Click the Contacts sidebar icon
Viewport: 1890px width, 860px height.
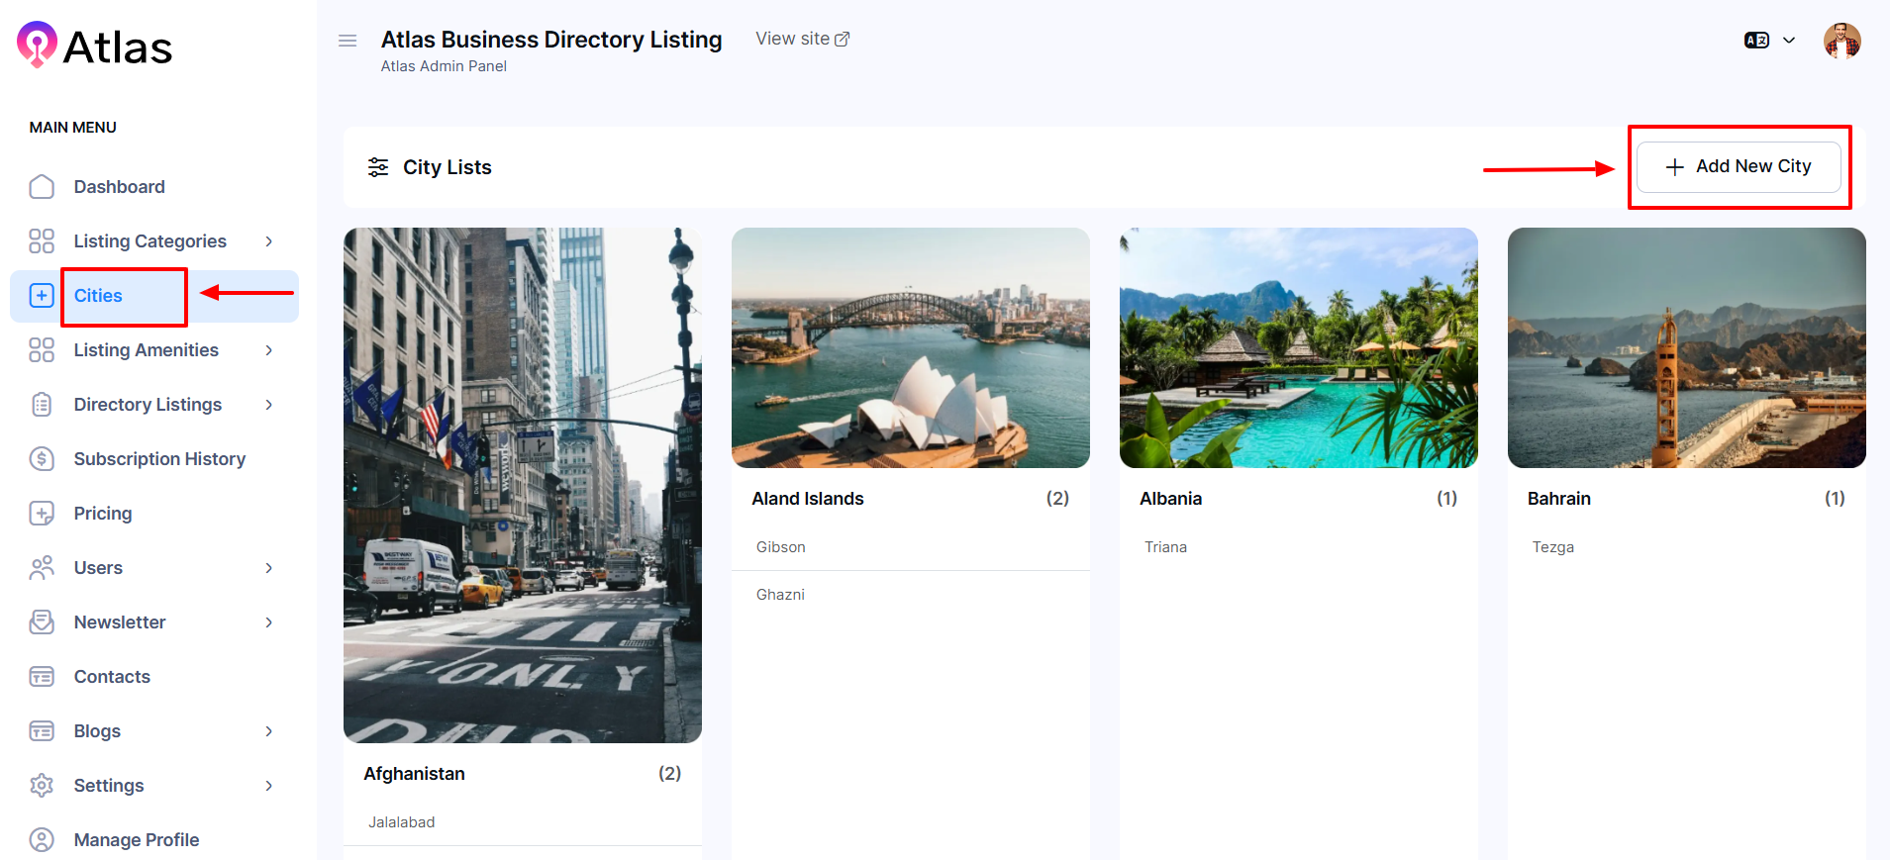(42, 677)
